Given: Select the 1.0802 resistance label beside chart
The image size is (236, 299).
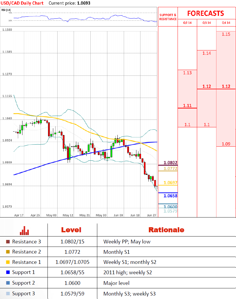Looking at the screenshot, I should point(170,163).
